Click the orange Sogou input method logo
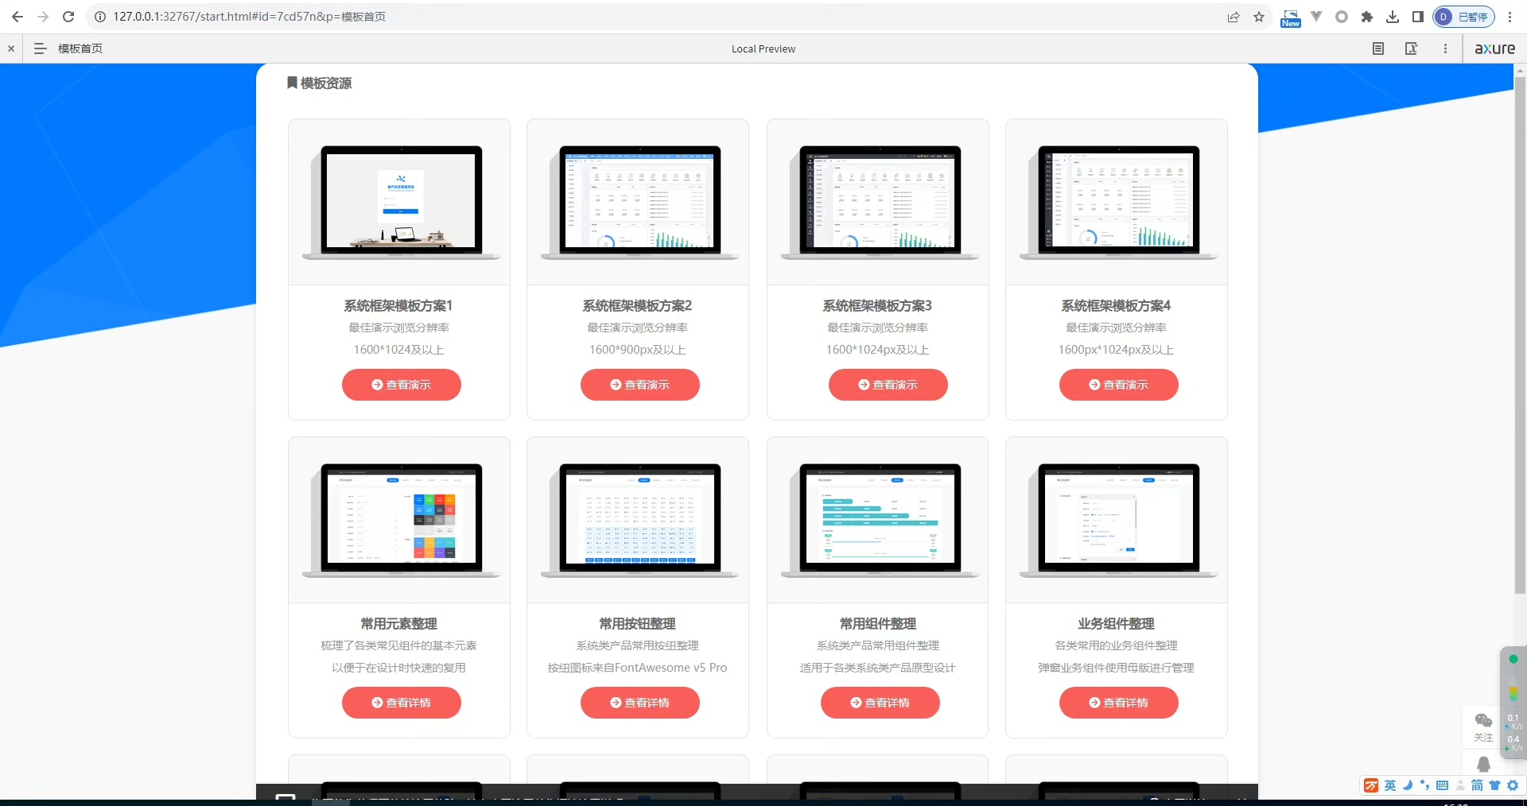This screenshot has width=1527, height=806. [1371, 785]
